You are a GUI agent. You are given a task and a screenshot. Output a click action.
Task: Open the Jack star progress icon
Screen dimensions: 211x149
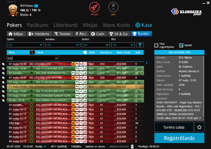(x=113, y=7)
